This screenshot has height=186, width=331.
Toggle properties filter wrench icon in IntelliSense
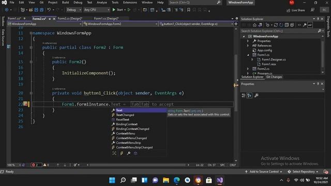[x=129, y=153]
